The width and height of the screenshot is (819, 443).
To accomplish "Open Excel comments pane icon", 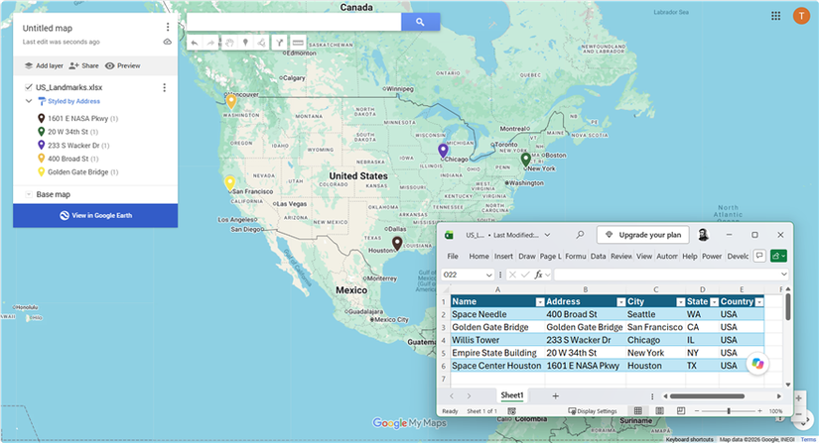I will (x=759, y=256).
